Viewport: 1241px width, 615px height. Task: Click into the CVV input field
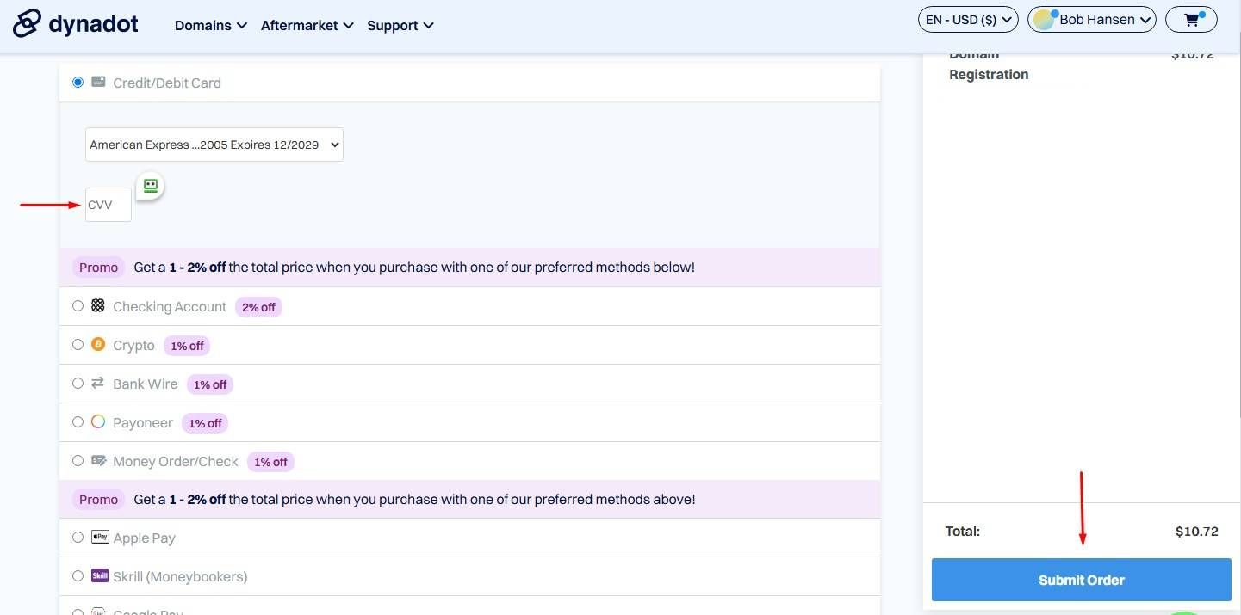pos(109,205)
